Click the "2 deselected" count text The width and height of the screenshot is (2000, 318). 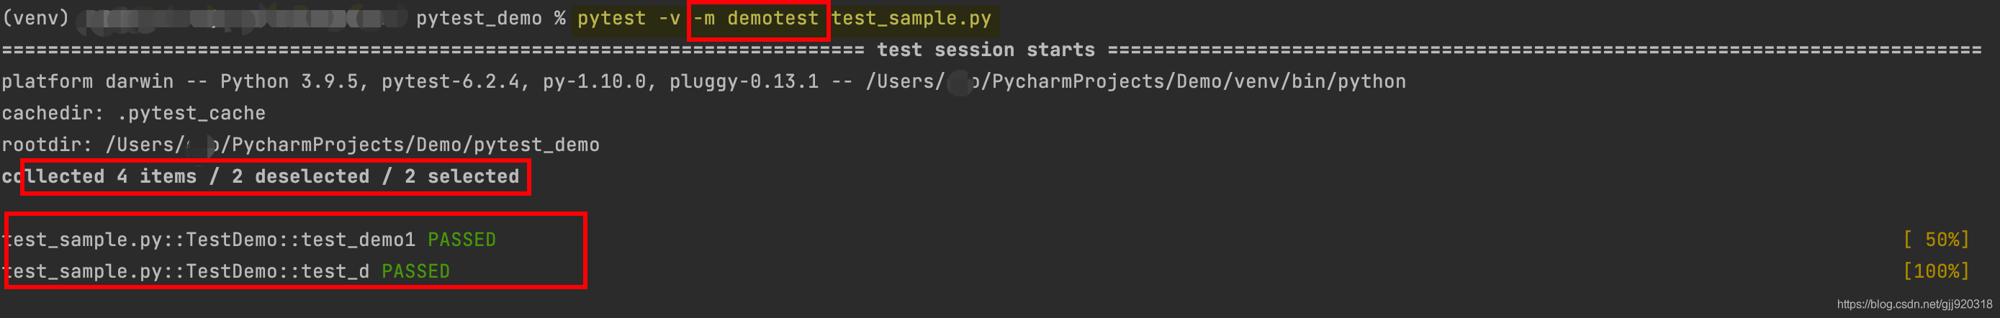point(300,177)
